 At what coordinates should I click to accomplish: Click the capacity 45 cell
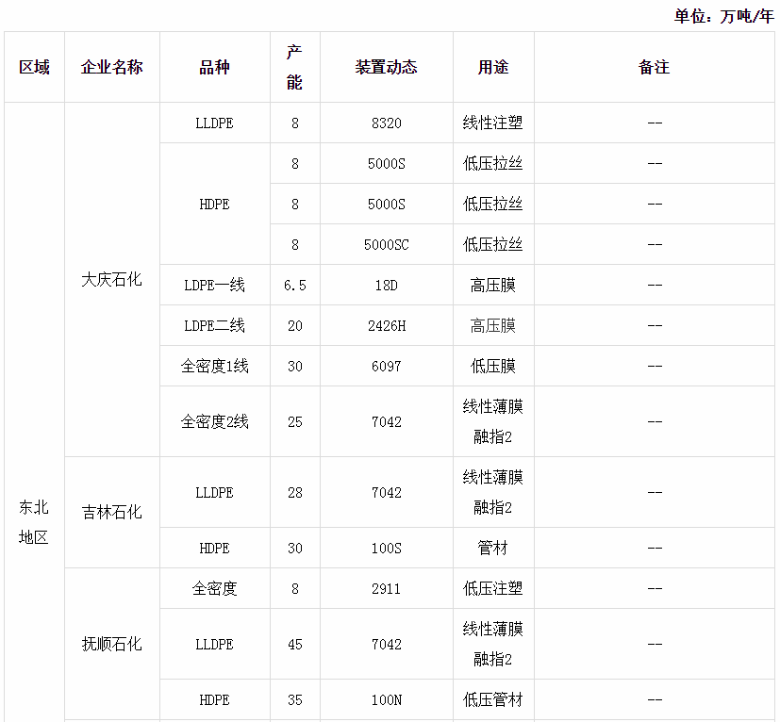(294, 645)
